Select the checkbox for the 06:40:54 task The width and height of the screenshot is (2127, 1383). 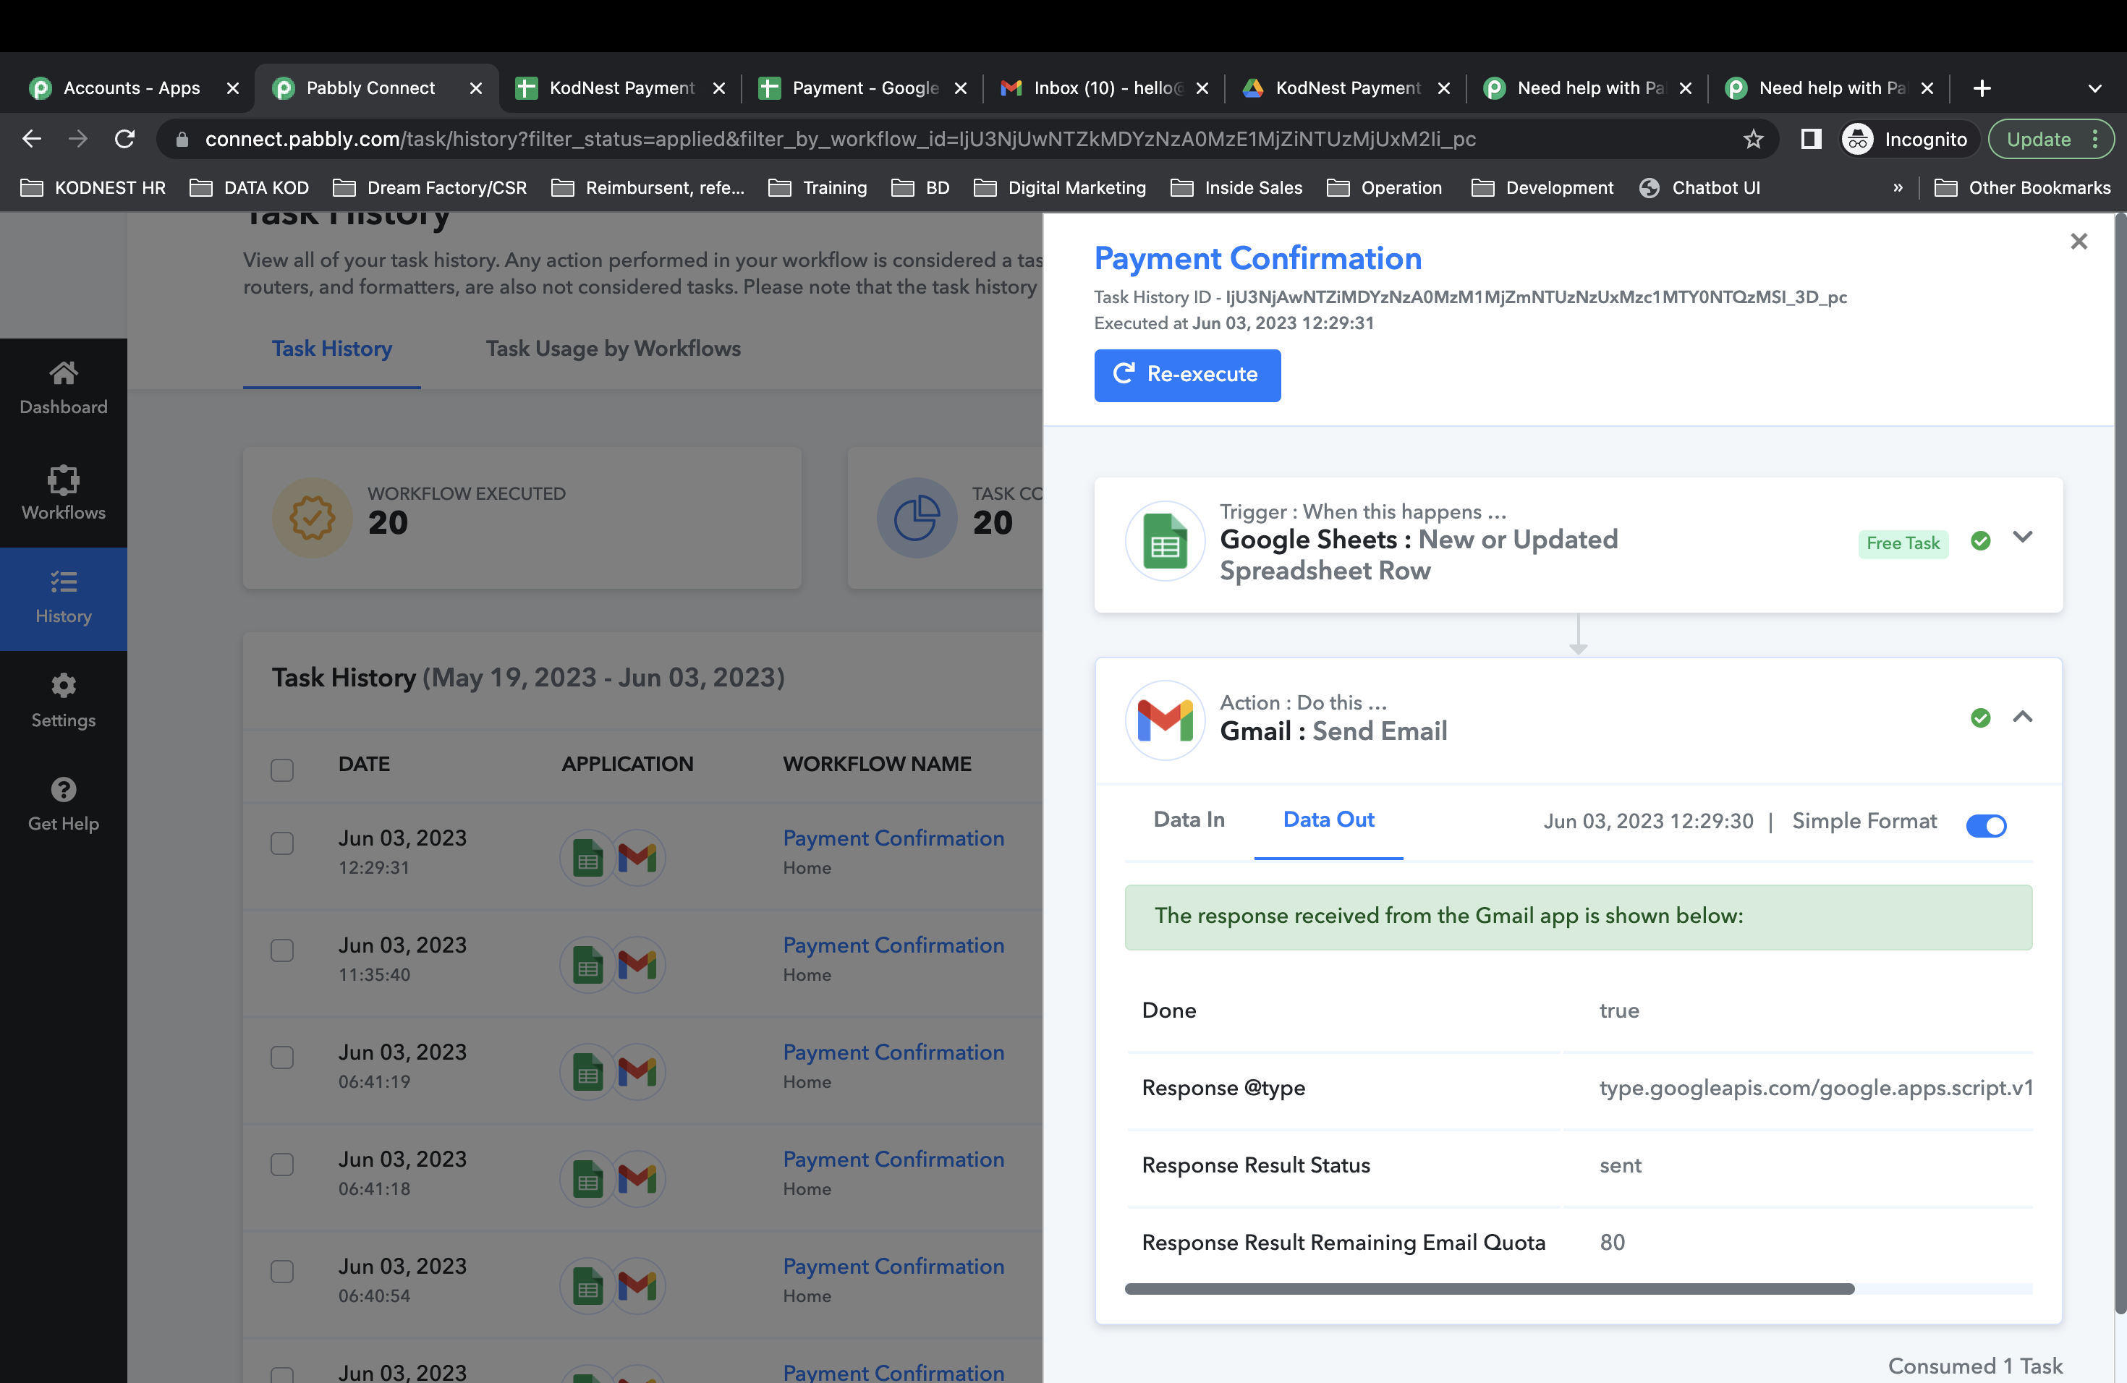[x=281, y=1272]
